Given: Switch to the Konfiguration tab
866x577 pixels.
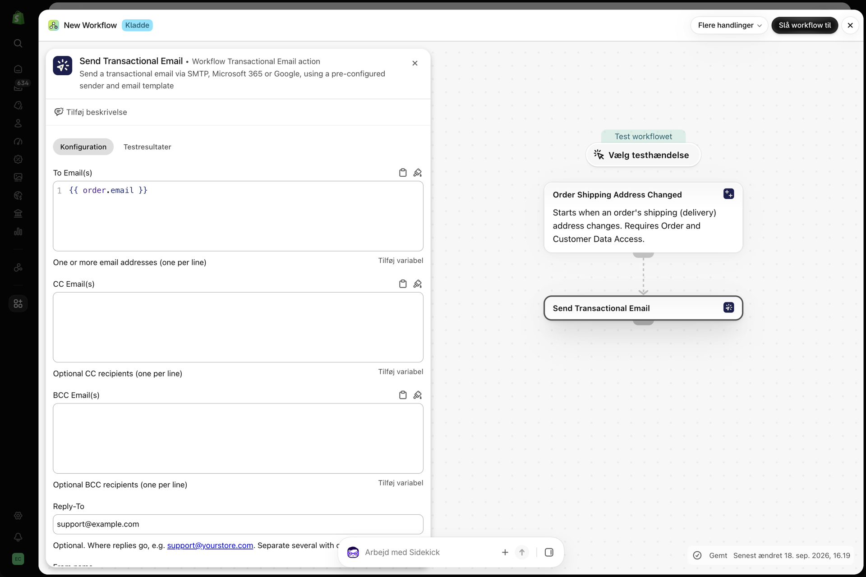Looking at the screenshot, I should [83, 147].
